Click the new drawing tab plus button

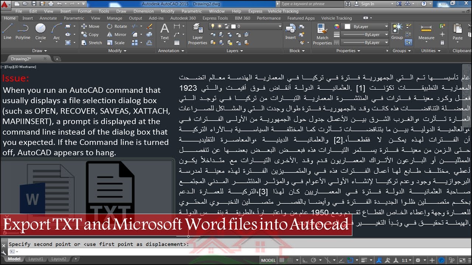[x=57, y=59]
